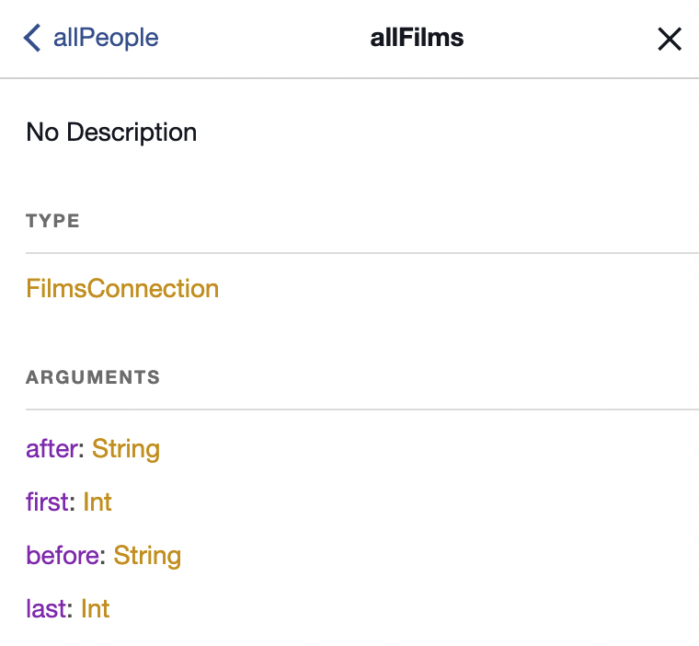
Task: Go back to allPeople
Action: pos(105,38)
